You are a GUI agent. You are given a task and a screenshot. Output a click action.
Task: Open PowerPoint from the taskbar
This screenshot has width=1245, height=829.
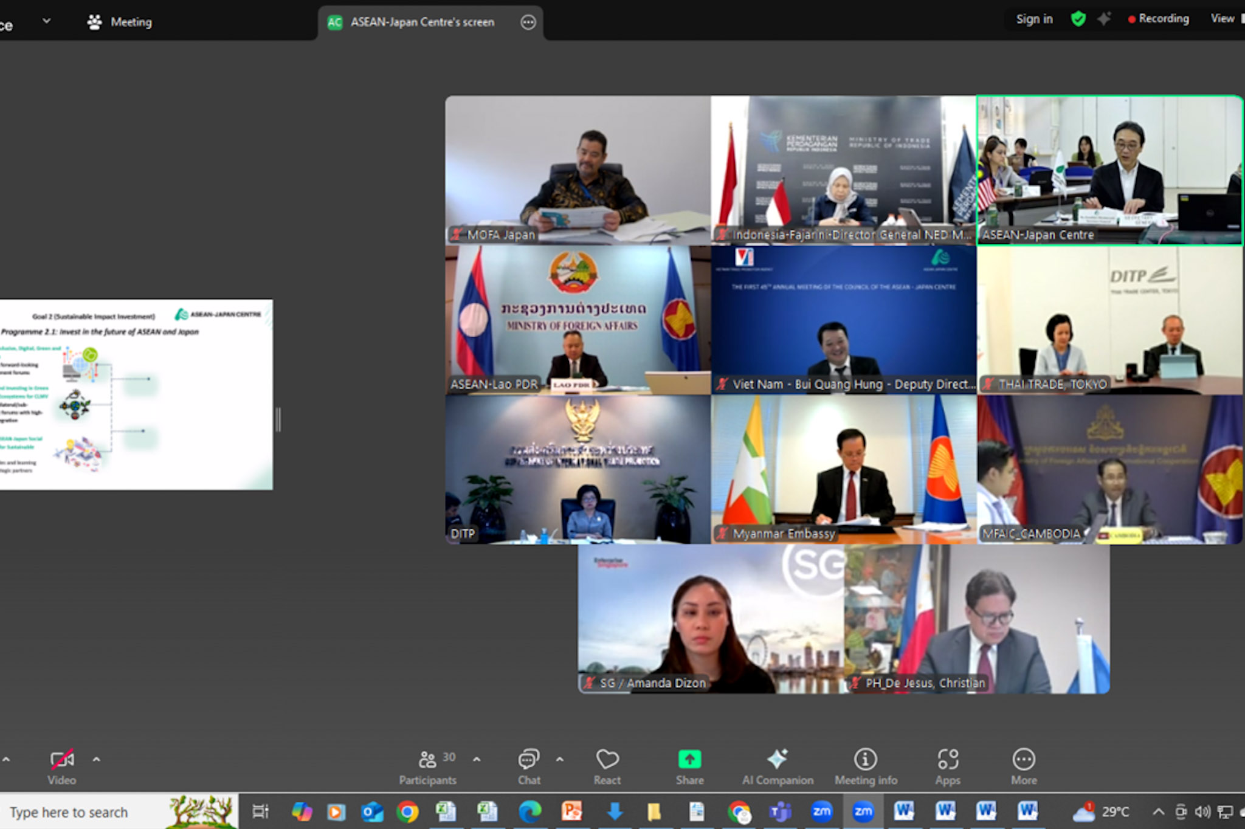572,811
